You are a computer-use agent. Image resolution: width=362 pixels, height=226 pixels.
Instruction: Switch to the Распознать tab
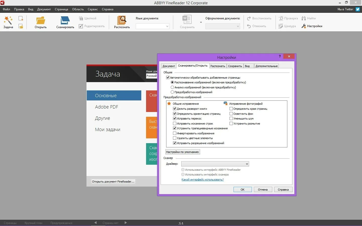coord(218,66)
